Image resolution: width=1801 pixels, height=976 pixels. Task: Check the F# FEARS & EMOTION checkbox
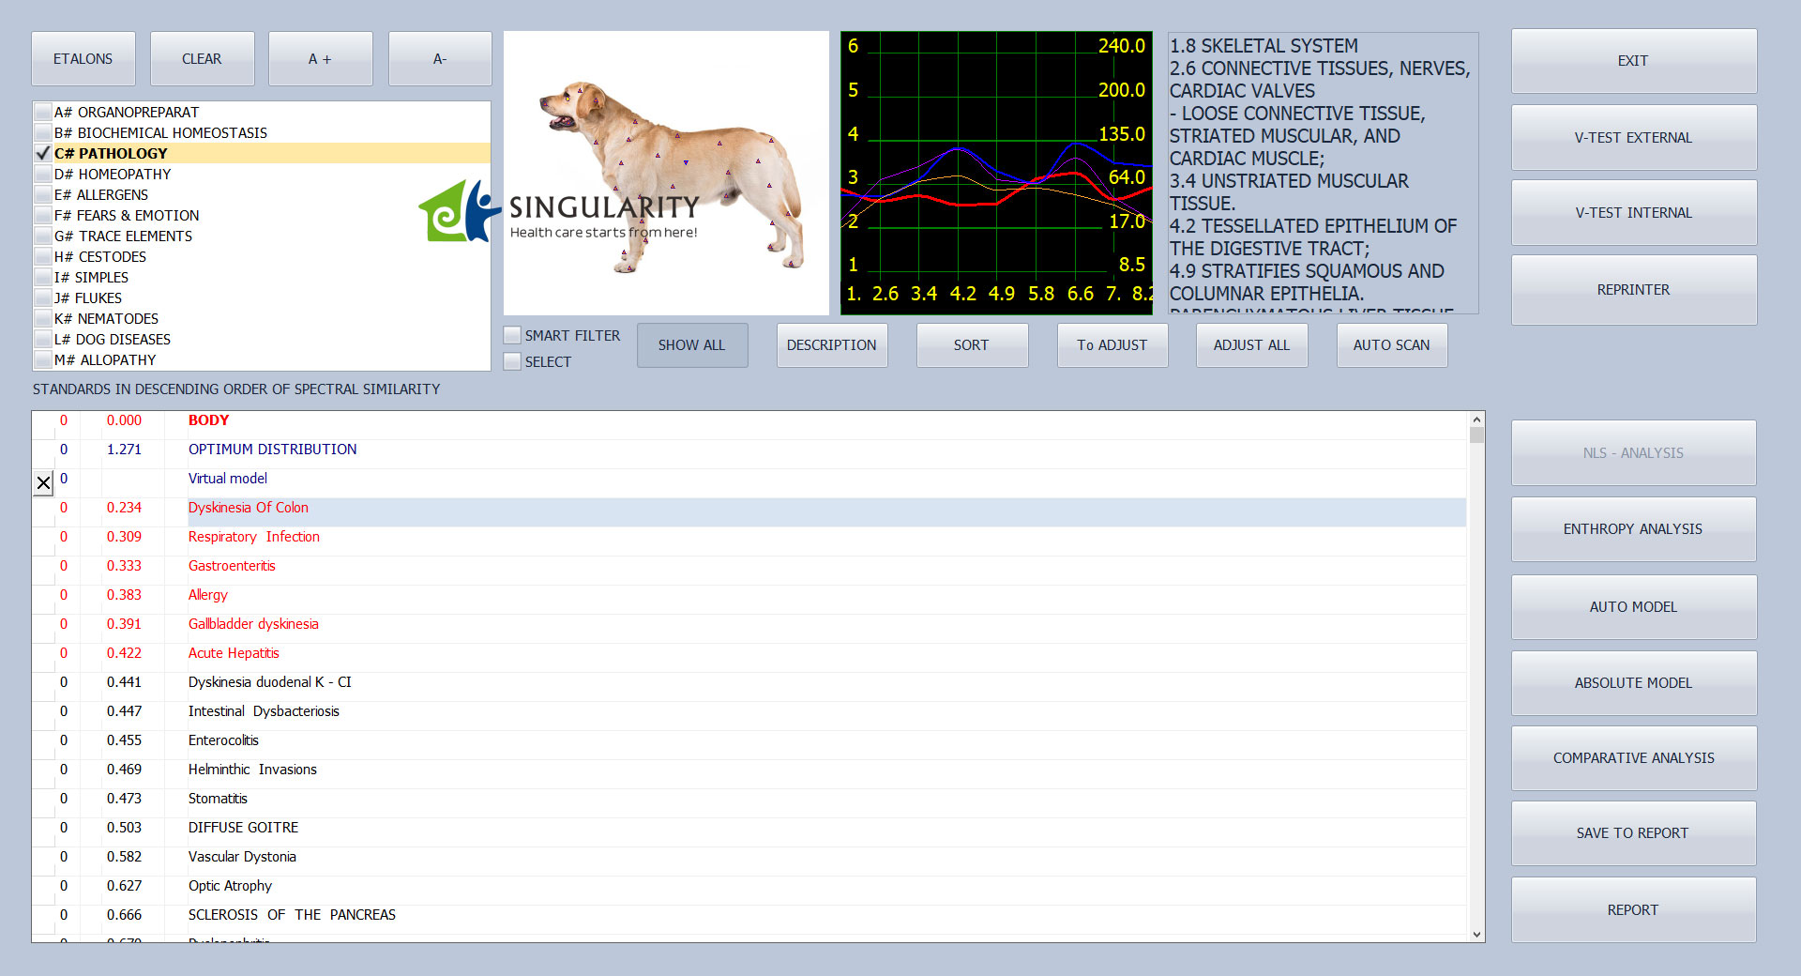pyautogui.click(x=43, y=215)
